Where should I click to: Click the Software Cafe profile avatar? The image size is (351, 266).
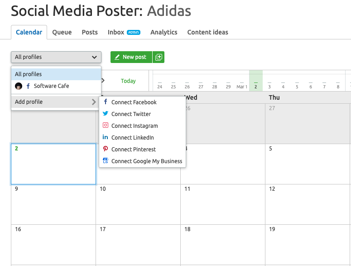click(19, 86)
